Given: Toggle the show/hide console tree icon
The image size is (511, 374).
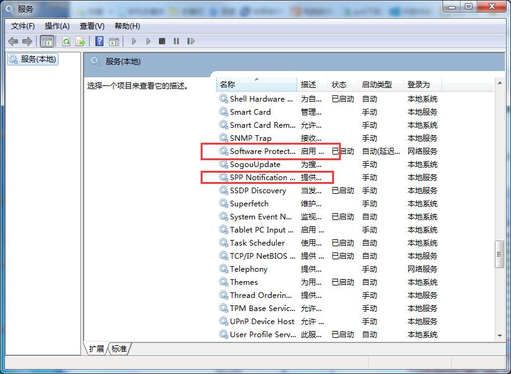Looking at the screenshot, I should click(47, 41).
